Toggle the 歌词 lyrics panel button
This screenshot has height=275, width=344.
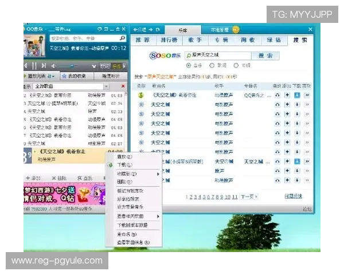click(x=105, y=66)
